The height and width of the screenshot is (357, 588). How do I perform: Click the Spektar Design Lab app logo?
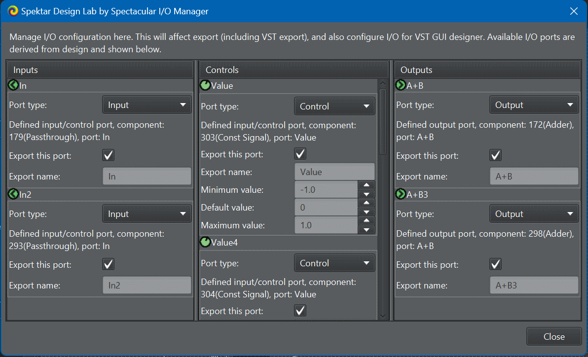[13, 11]
